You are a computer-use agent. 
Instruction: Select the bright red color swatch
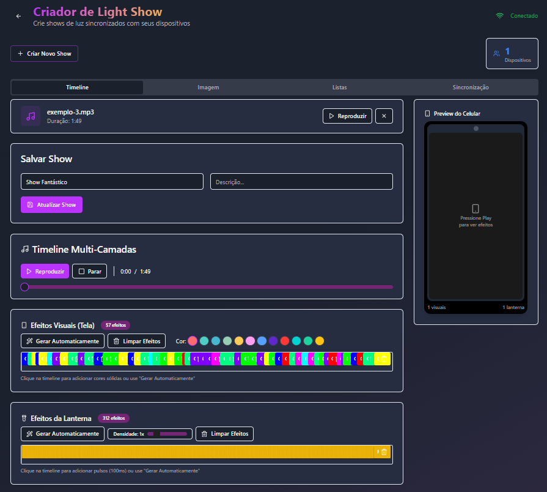point(285,341)
